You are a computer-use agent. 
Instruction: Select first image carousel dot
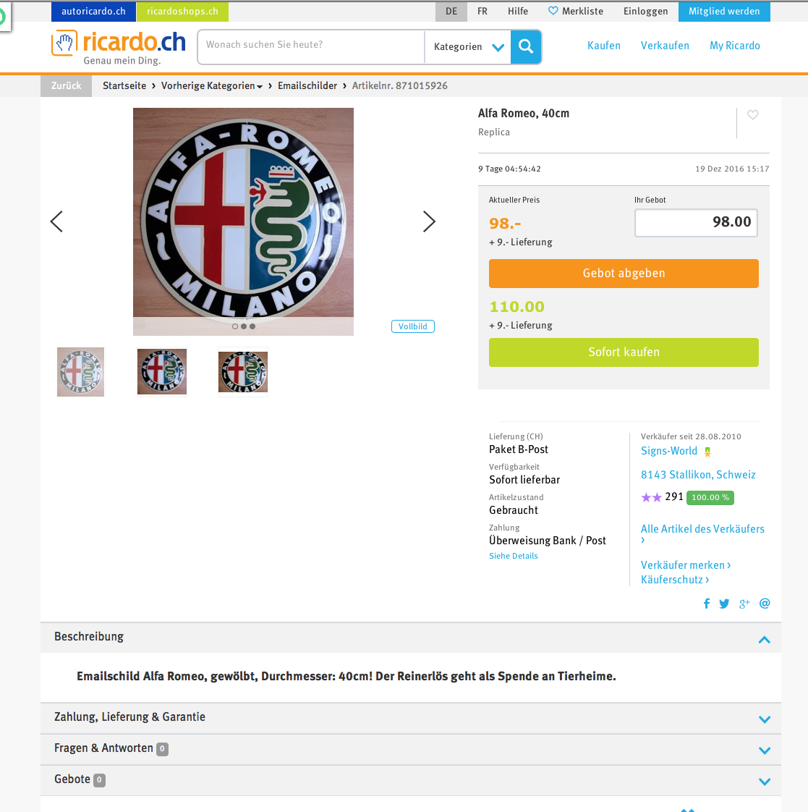pyautogui.click(x=235, y=326)
